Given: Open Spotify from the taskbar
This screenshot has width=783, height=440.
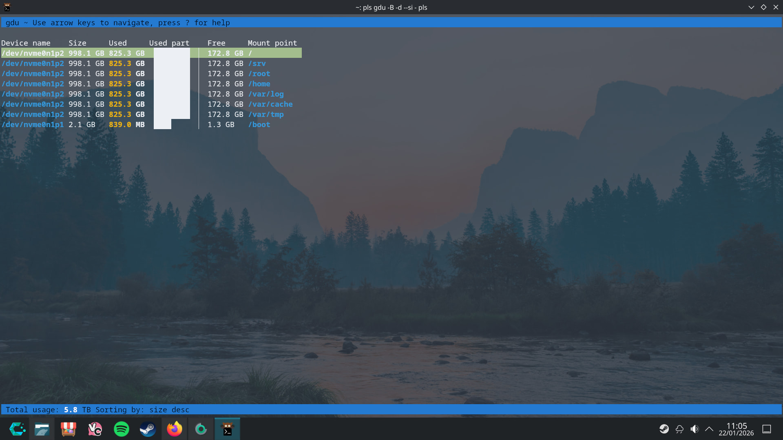Looking at the screenshot, I should [122, 429].
